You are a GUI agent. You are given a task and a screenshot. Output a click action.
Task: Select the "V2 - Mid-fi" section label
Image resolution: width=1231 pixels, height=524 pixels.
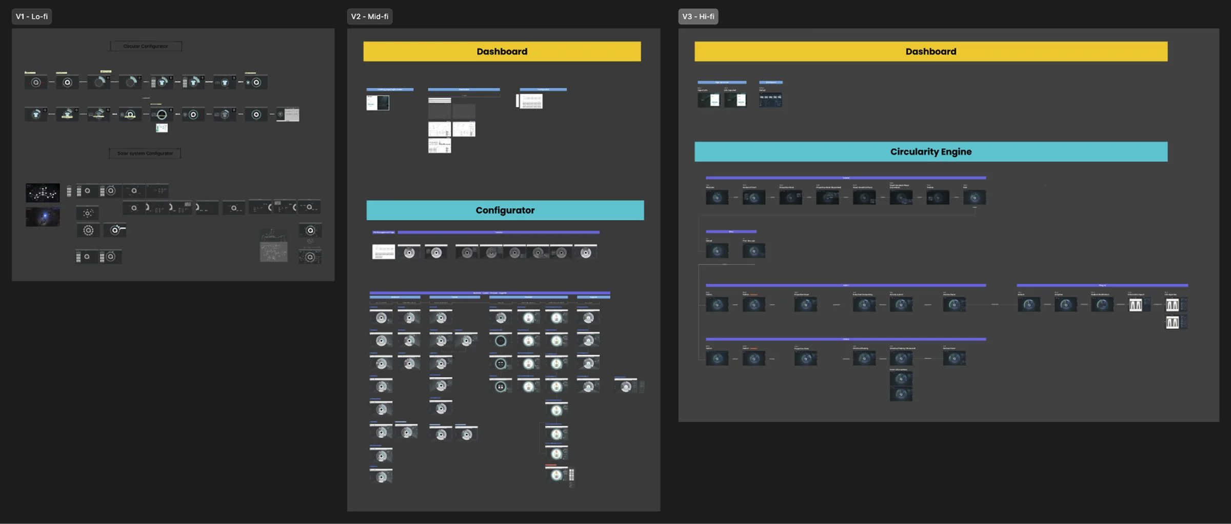[370, 16]
